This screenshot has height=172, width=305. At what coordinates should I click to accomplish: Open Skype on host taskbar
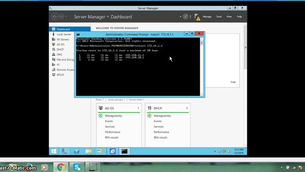(77, 167)
